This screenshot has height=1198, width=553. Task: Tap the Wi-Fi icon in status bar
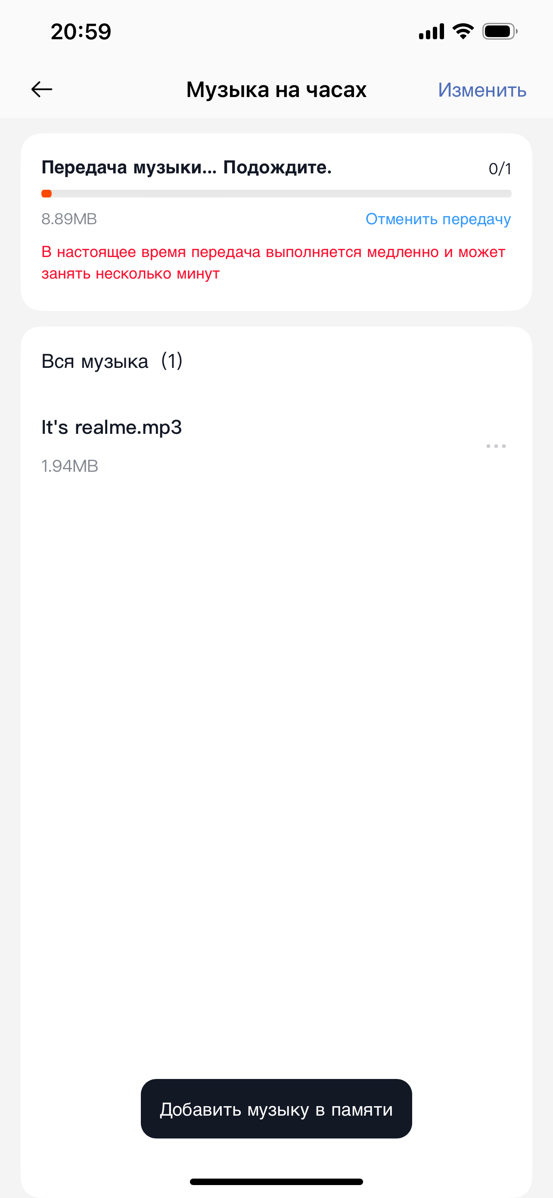coord(463,31)
